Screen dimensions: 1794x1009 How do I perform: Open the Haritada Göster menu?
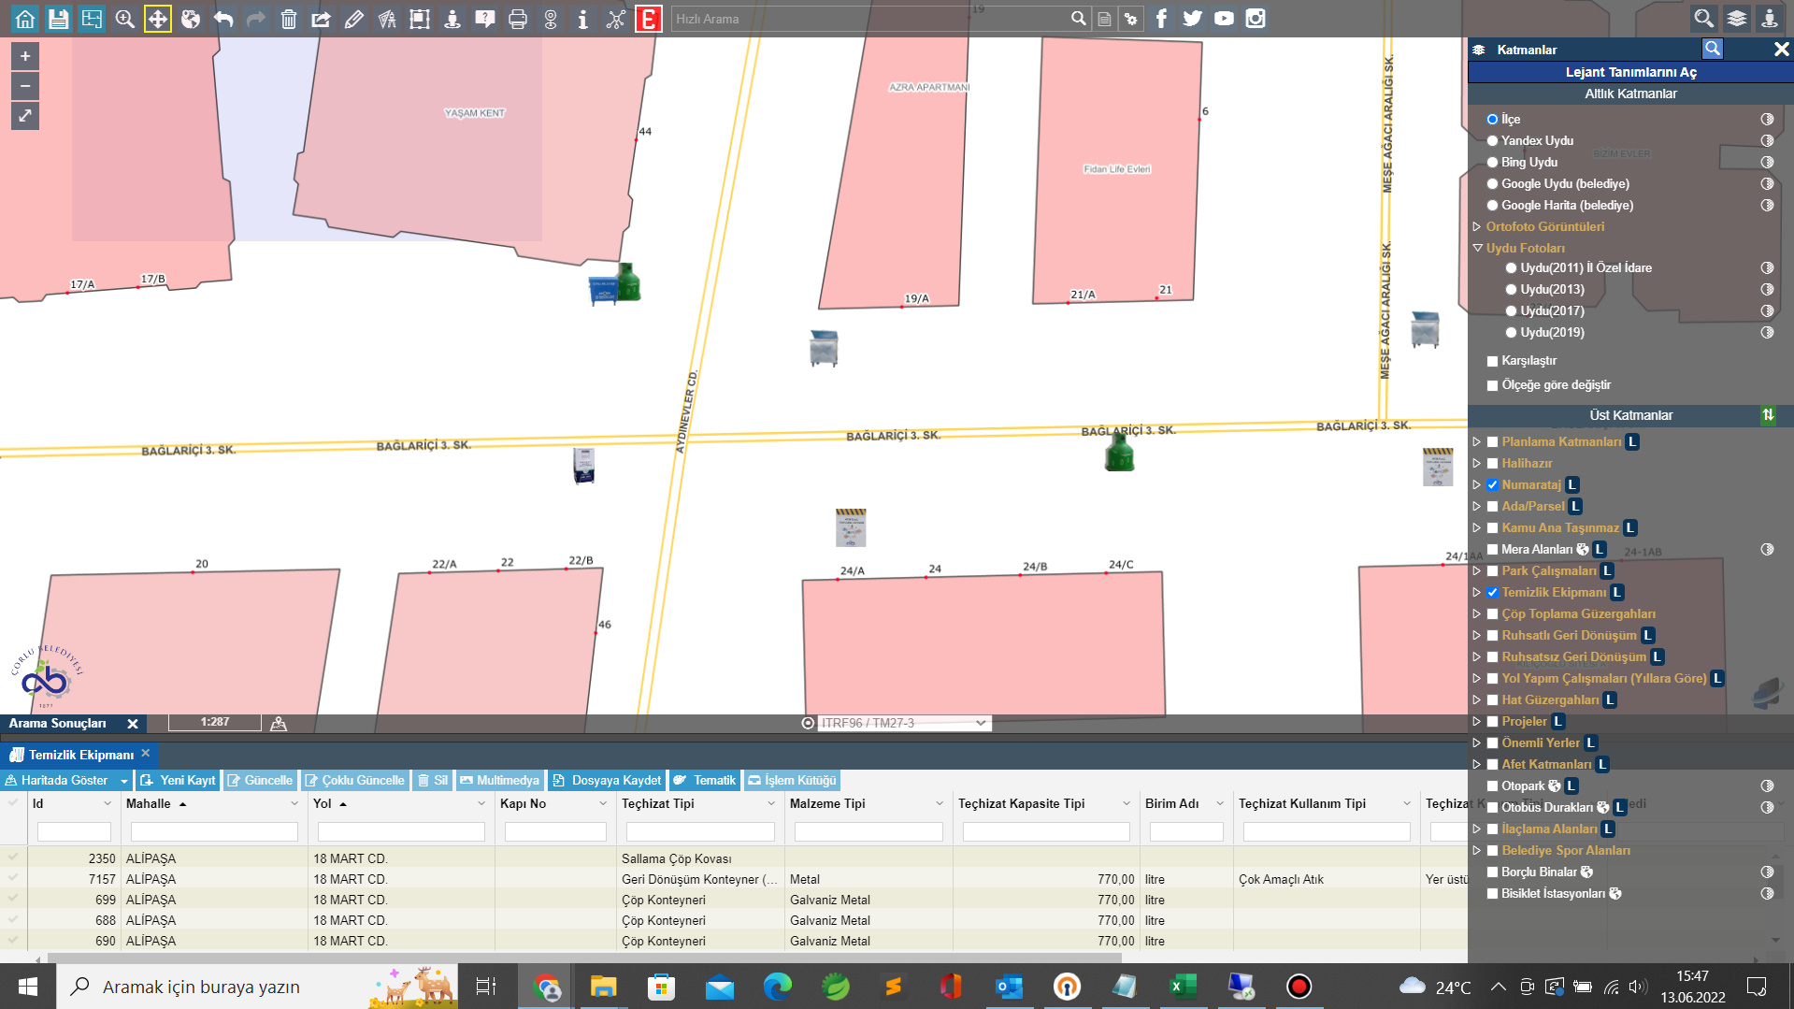click(x=65, y=780)
